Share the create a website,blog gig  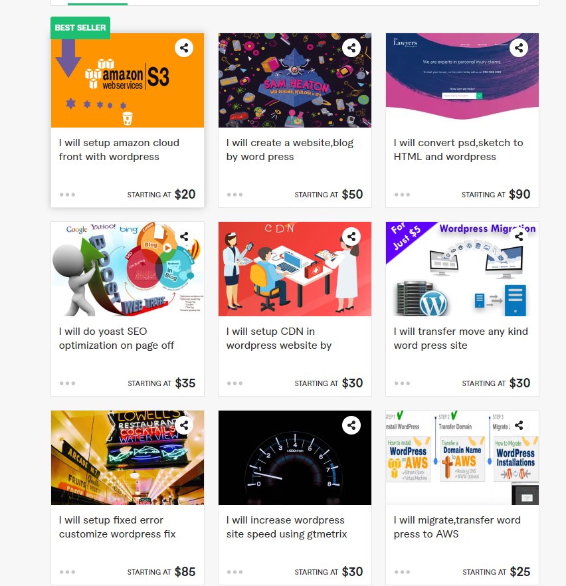click(351, 48)
